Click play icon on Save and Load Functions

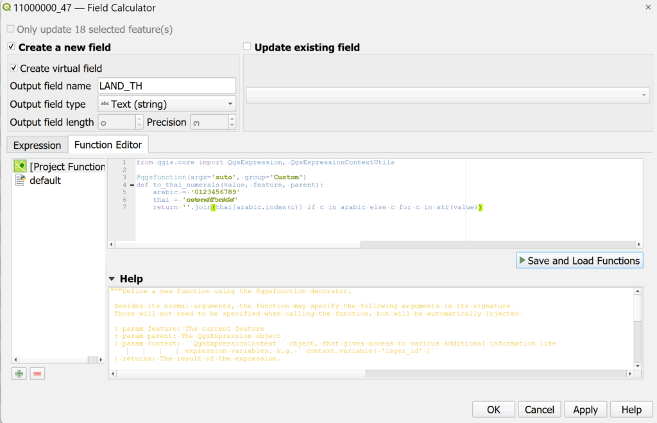coord(522,261)
